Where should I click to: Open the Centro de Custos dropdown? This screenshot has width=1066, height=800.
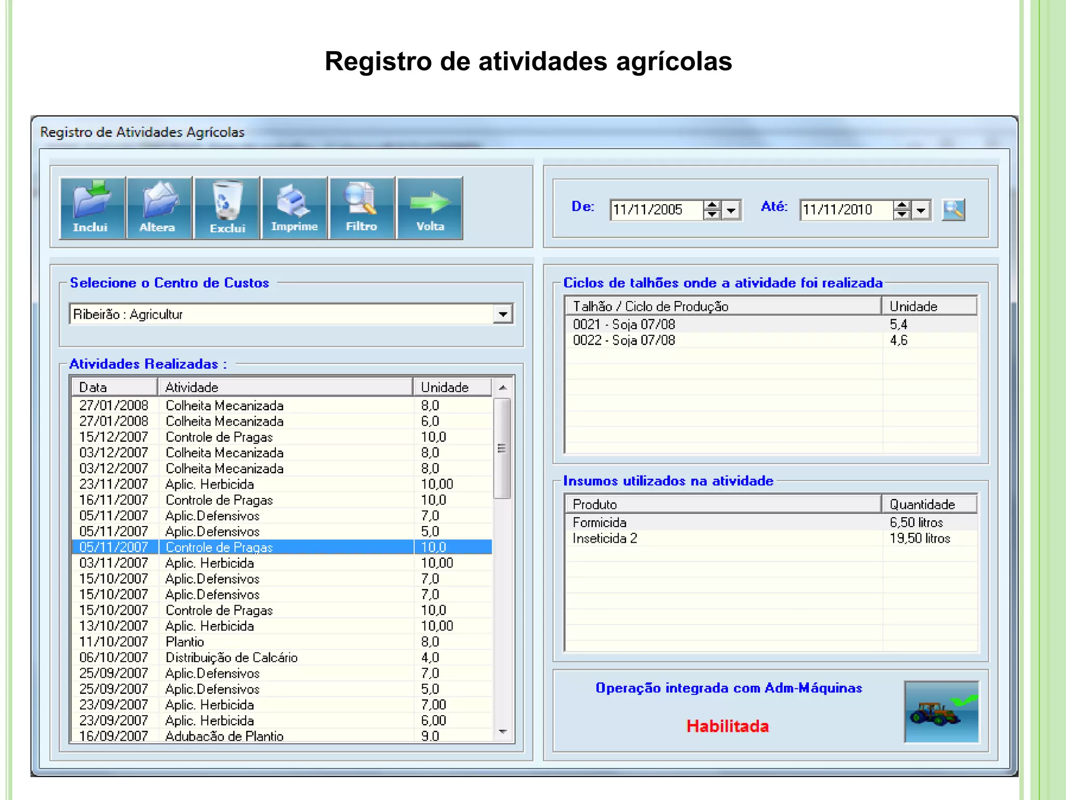click(x=503, y=314)
